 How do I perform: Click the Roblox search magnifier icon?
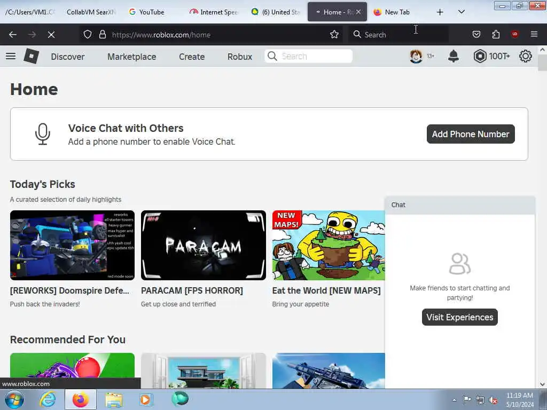[x=272, y=56]
